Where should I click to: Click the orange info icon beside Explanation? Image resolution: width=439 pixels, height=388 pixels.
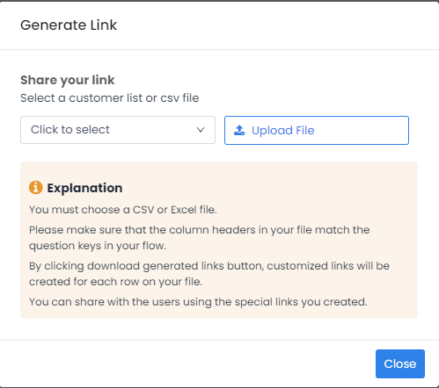pos(36,188)
